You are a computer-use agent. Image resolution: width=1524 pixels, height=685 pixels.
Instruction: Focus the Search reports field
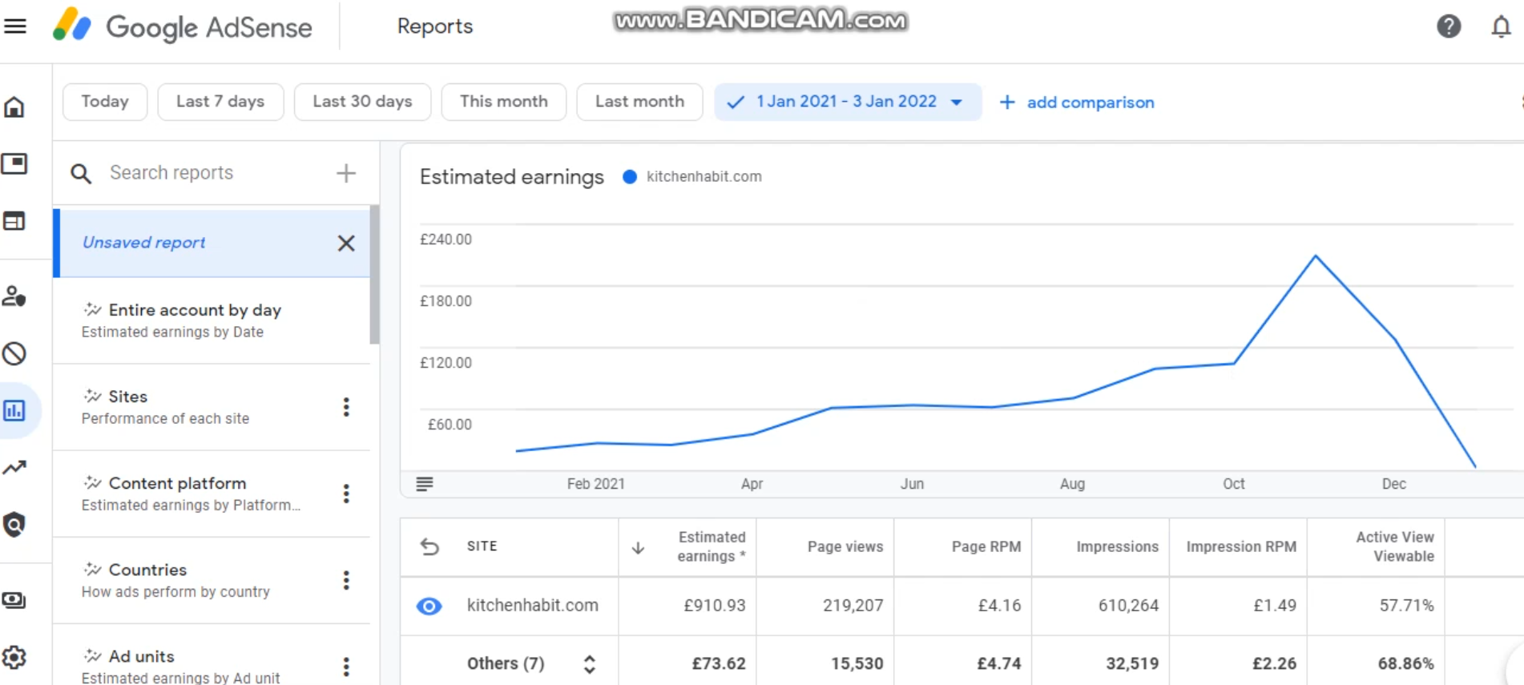tap(212, 173)
